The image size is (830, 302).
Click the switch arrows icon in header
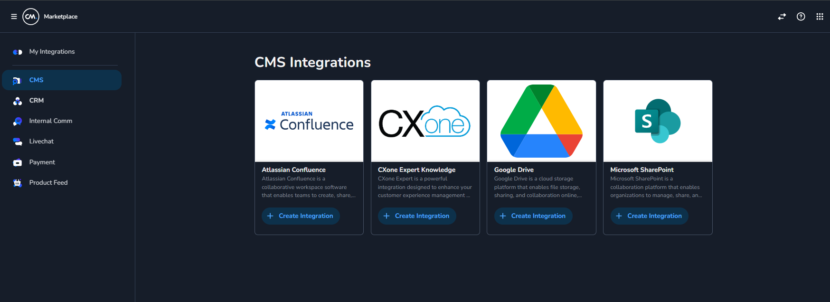point(782,17)
